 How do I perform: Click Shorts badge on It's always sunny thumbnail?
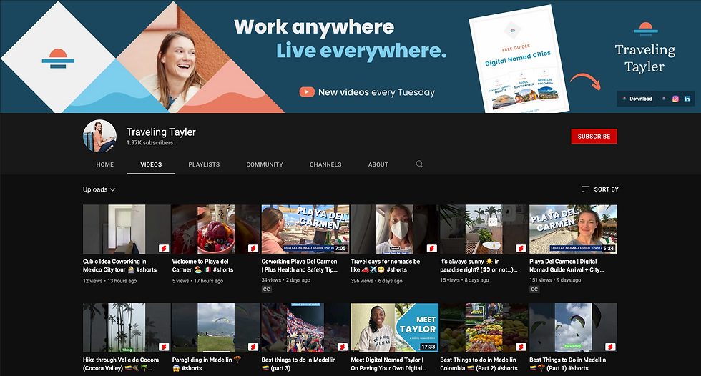(x=521, y=248)
